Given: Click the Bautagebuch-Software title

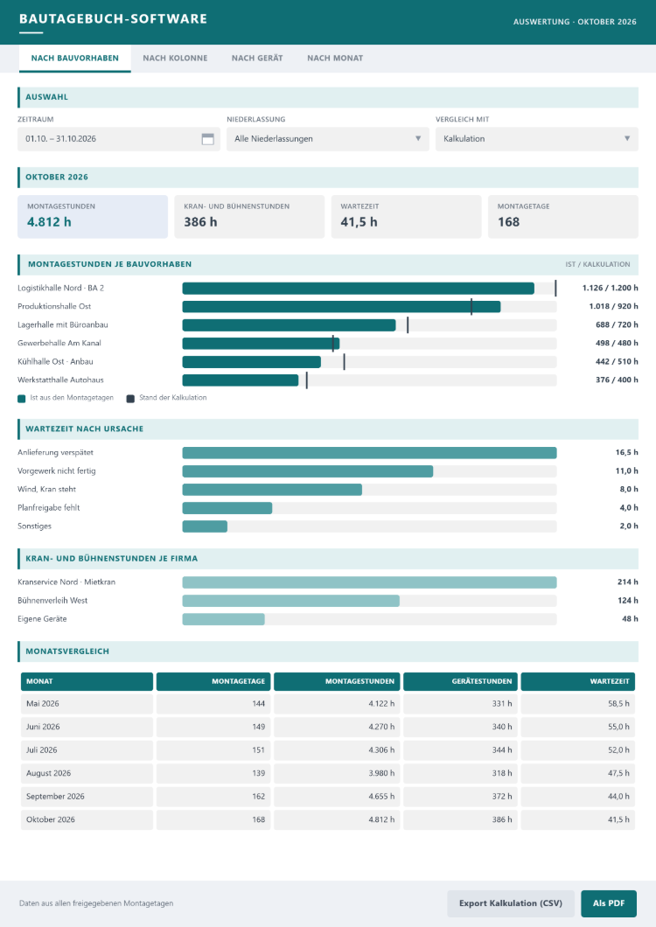Looking at the screenshot, I should 113,19.
